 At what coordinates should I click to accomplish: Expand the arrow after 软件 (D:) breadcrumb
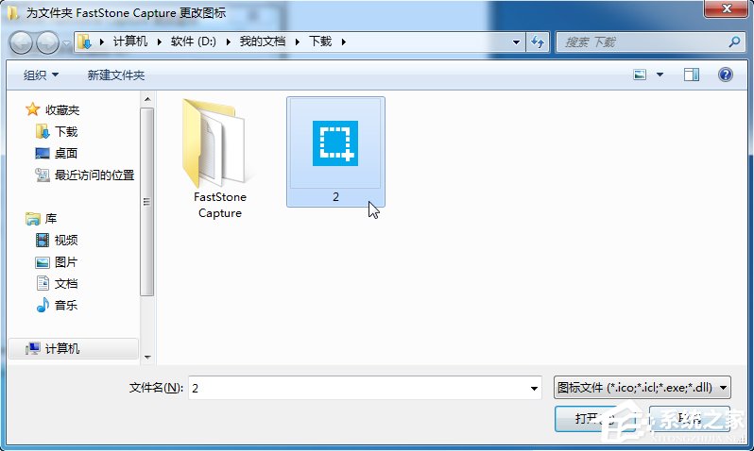(x=228, y=42)
